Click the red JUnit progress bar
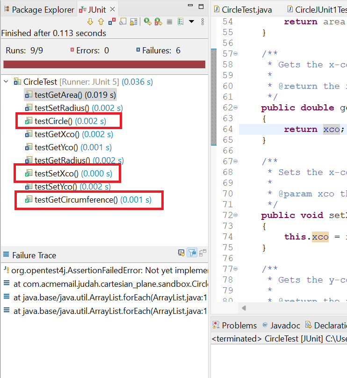The image size is (347, 378). [104, 65]
